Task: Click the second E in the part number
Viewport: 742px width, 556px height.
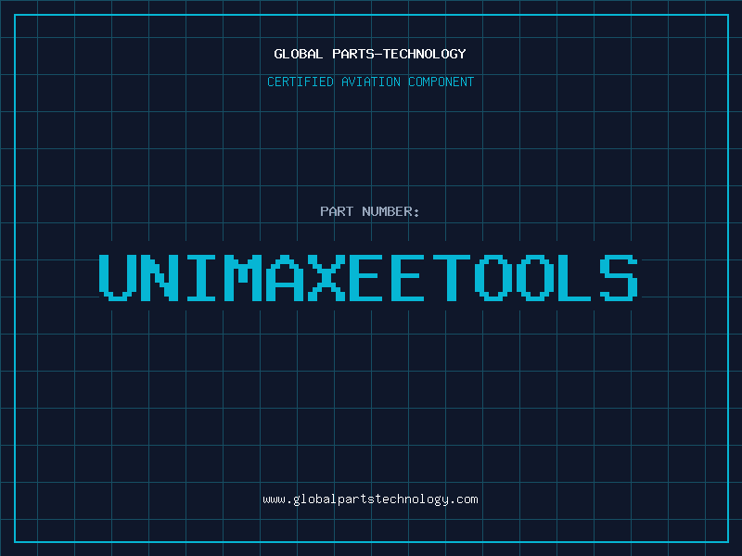Action: pyautogui.click(x=410, y=277)
